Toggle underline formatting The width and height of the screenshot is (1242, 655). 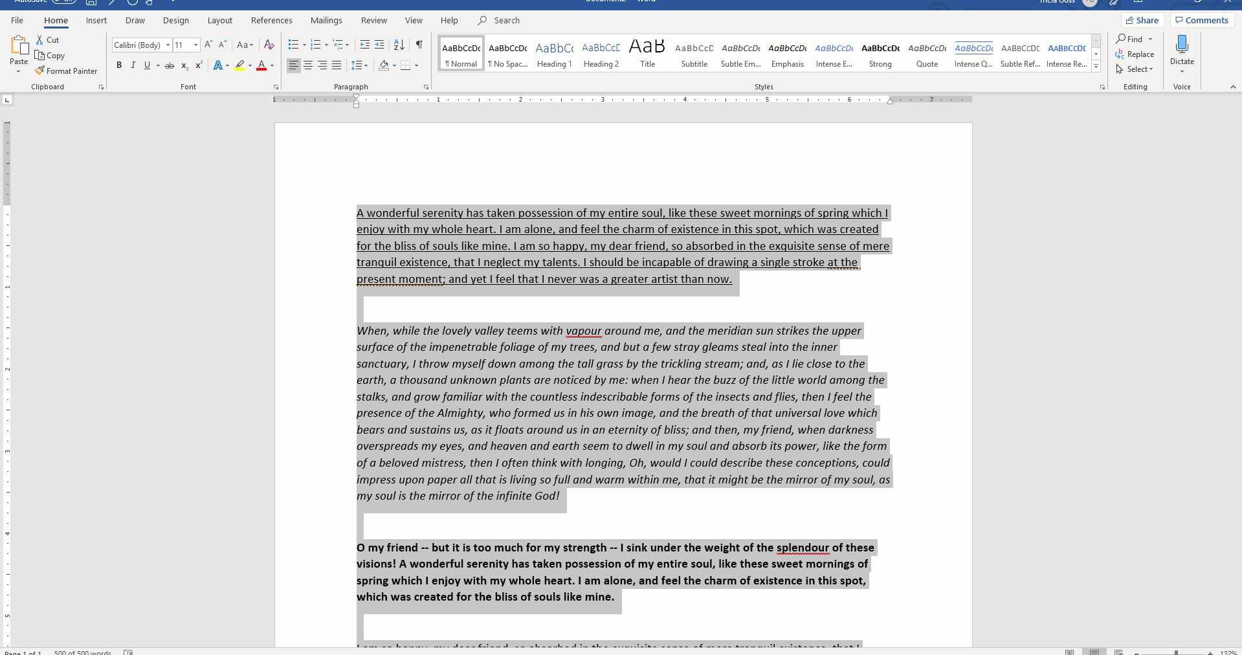pyautogui.click(x=147, y=65)
